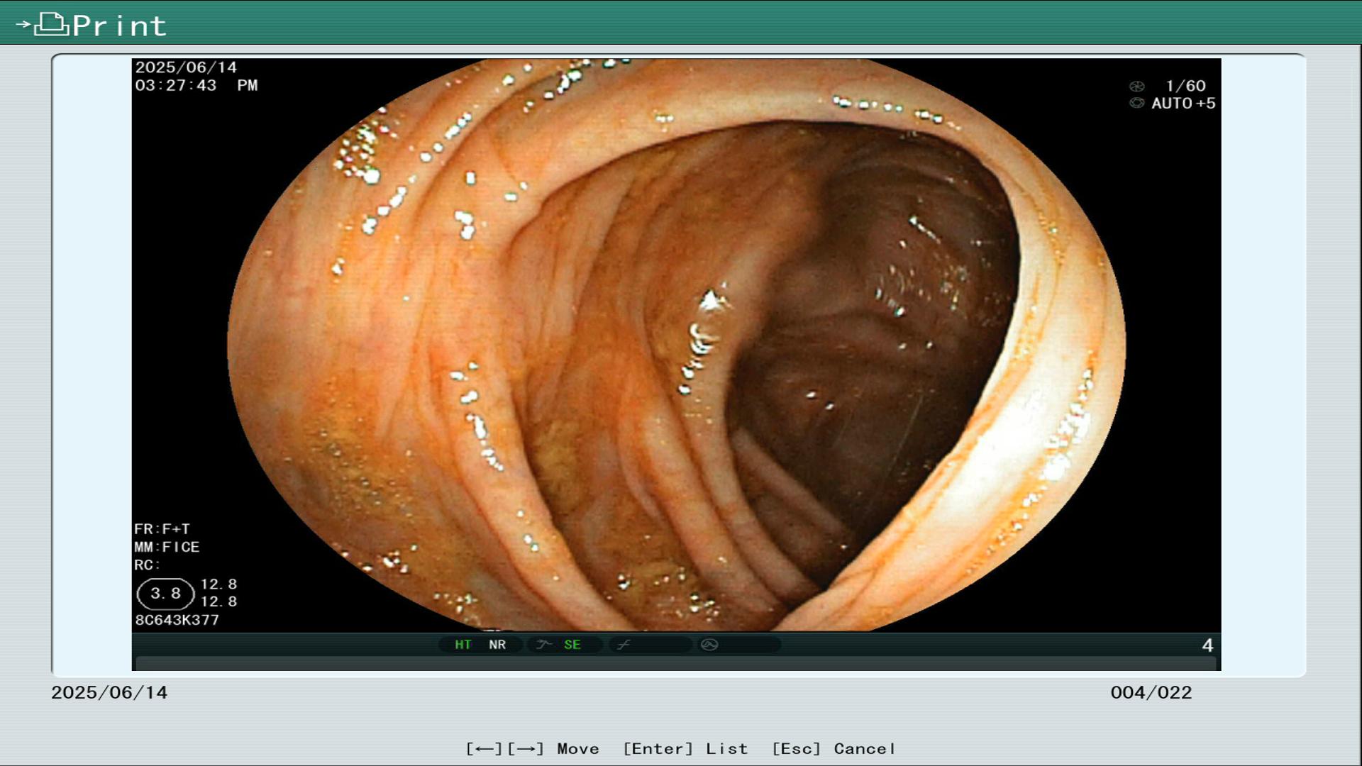
Task: Click the 1/60 shutter value
Action: (x=1185, y=86)
